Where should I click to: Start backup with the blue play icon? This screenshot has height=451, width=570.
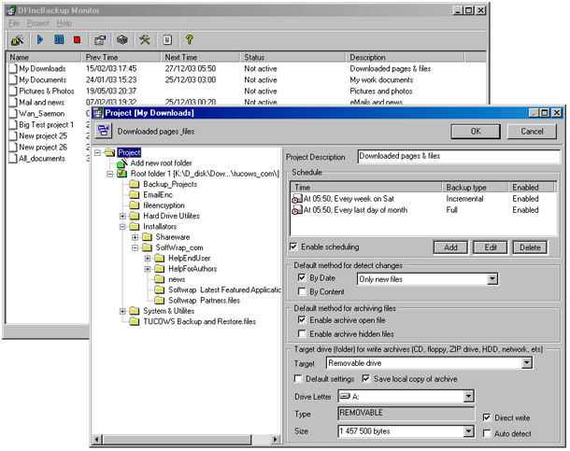40,39
